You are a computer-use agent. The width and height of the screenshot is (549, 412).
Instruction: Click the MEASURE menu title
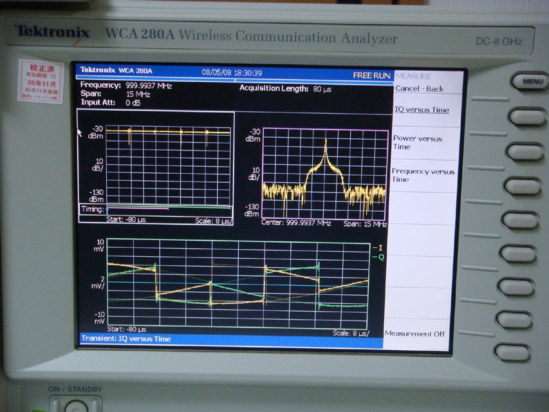click(x=413, y=77)
